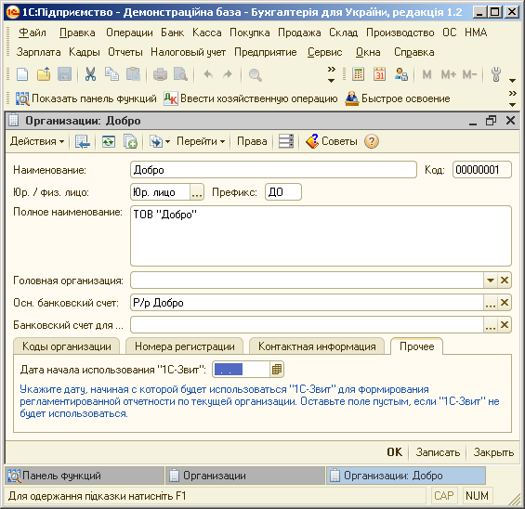Undo the last action arrow

click(208, 74)
